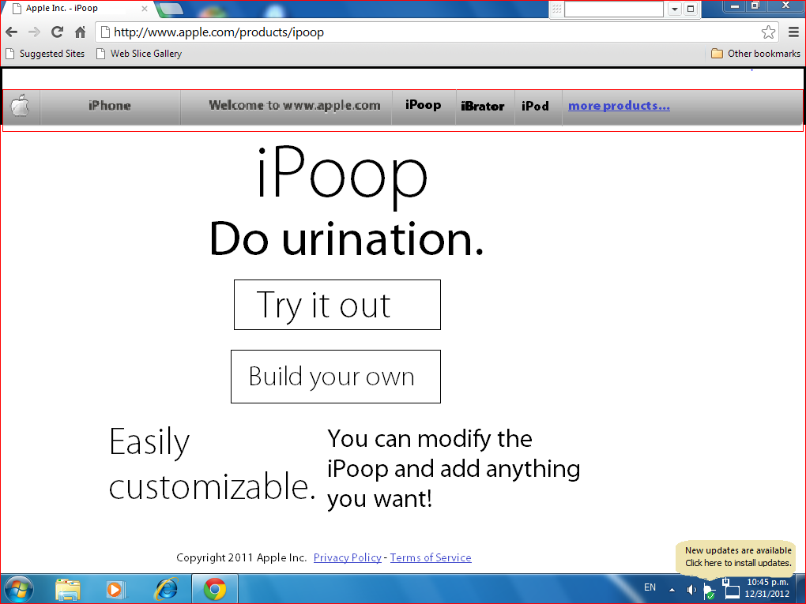Image resolution: width=806 pixels, height=604 pixels.
Task: Expand the hidden icons in the system tray
Action: [671, 589]
